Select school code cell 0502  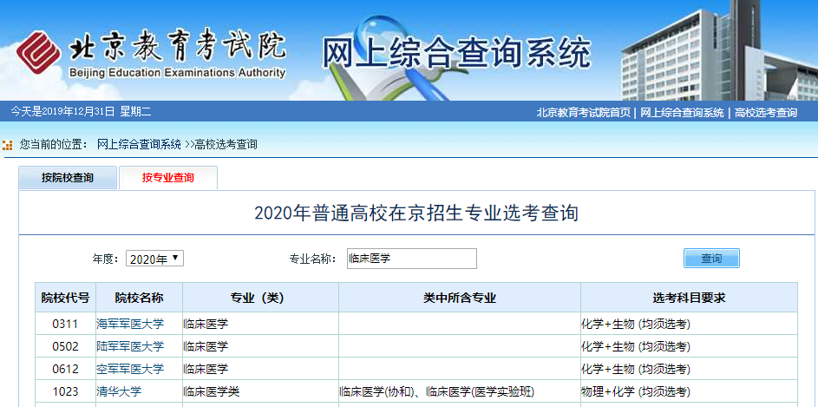click(x=65, y=346)
